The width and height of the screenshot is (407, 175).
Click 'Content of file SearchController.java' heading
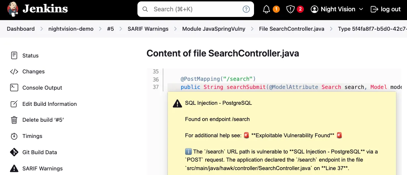tap(223, 53)
